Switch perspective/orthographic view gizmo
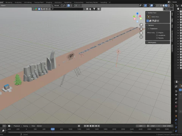 tap(141, 37)
